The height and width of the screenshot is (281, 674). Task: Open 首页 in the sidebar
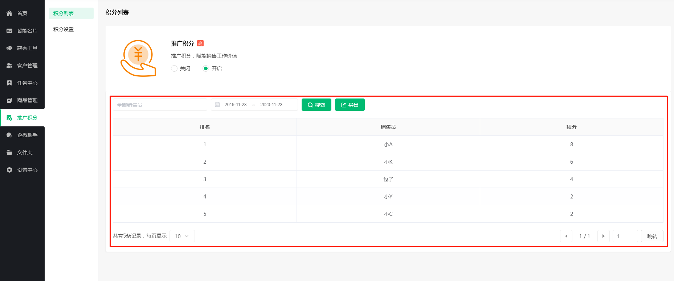[22, 13]
